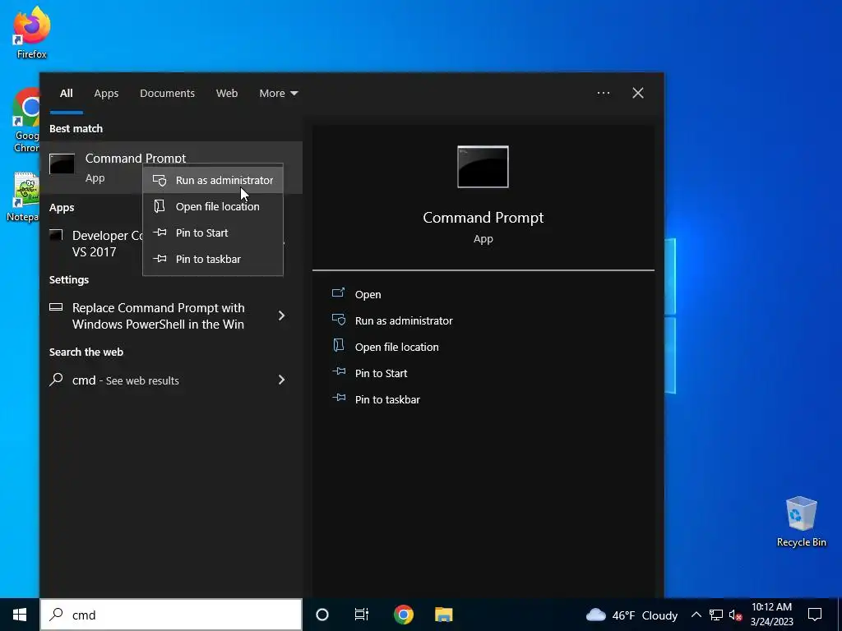The image size is (842, 631).
Task: Click the Pin to taskbar icon in context menu
Action: click(x=160, y=259)
